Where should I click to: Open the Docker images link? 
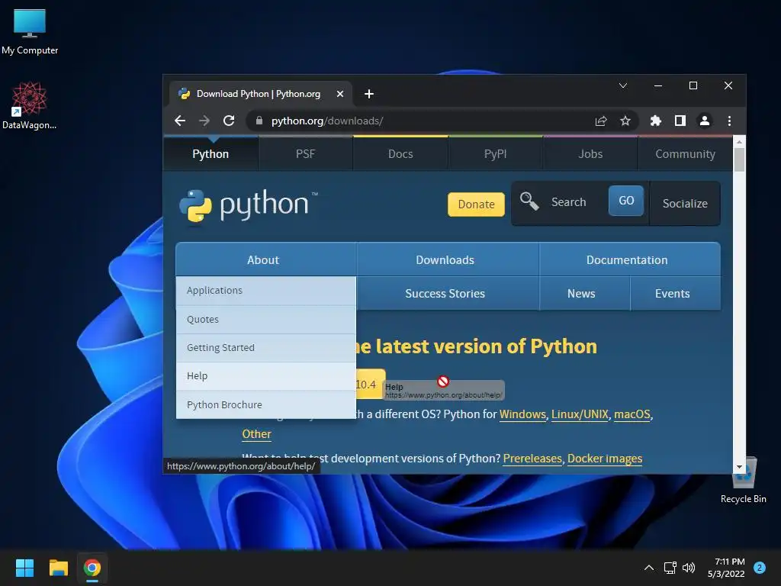point(605,459)
